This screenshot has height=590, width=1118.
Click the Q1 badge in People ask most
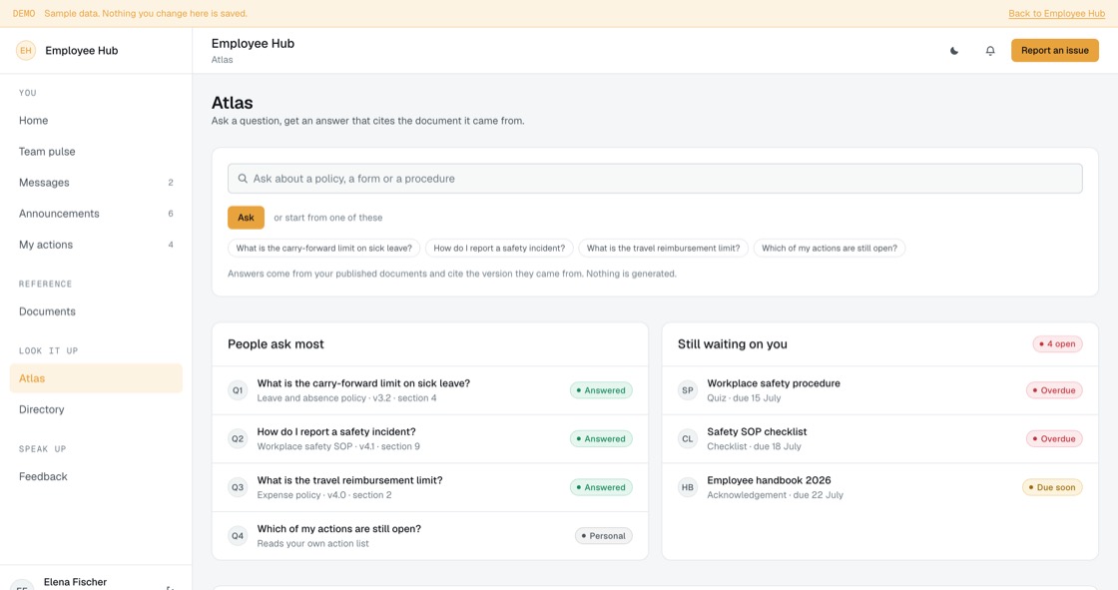click(238, 390)
